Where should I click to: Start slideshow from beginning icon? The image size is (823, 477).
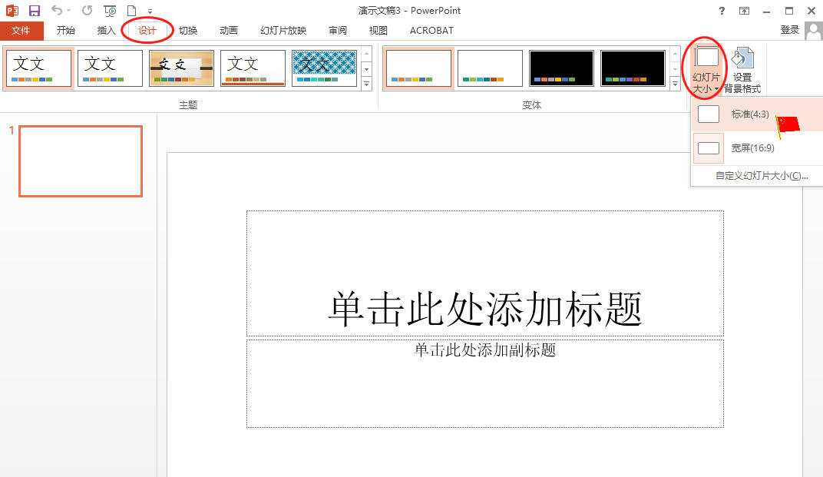(110, 11)
